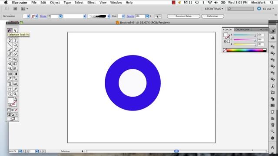
Task: Choose the Slice tool
Action: [15, 89]
